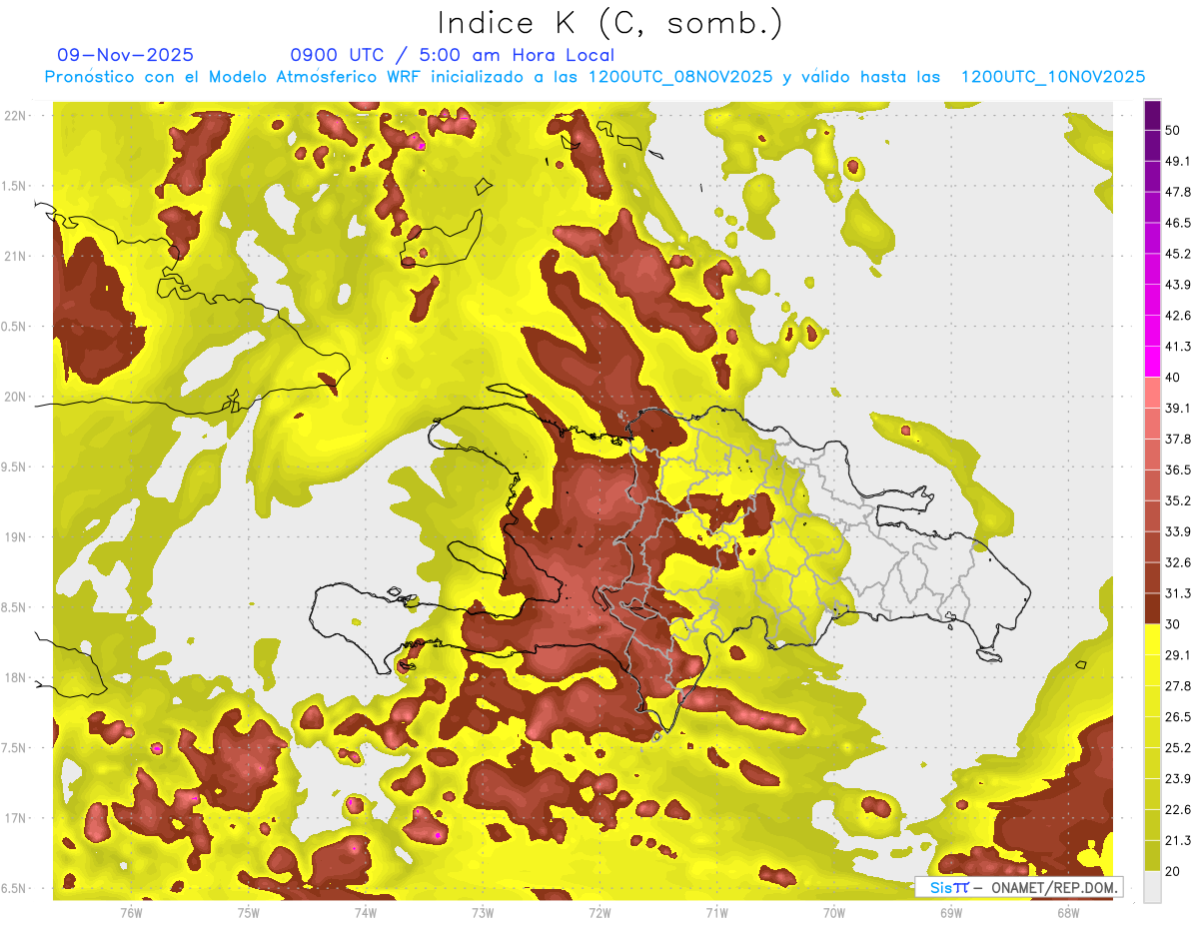
Task: Click the colorbar value "40"
Action: coord(1173,378)
